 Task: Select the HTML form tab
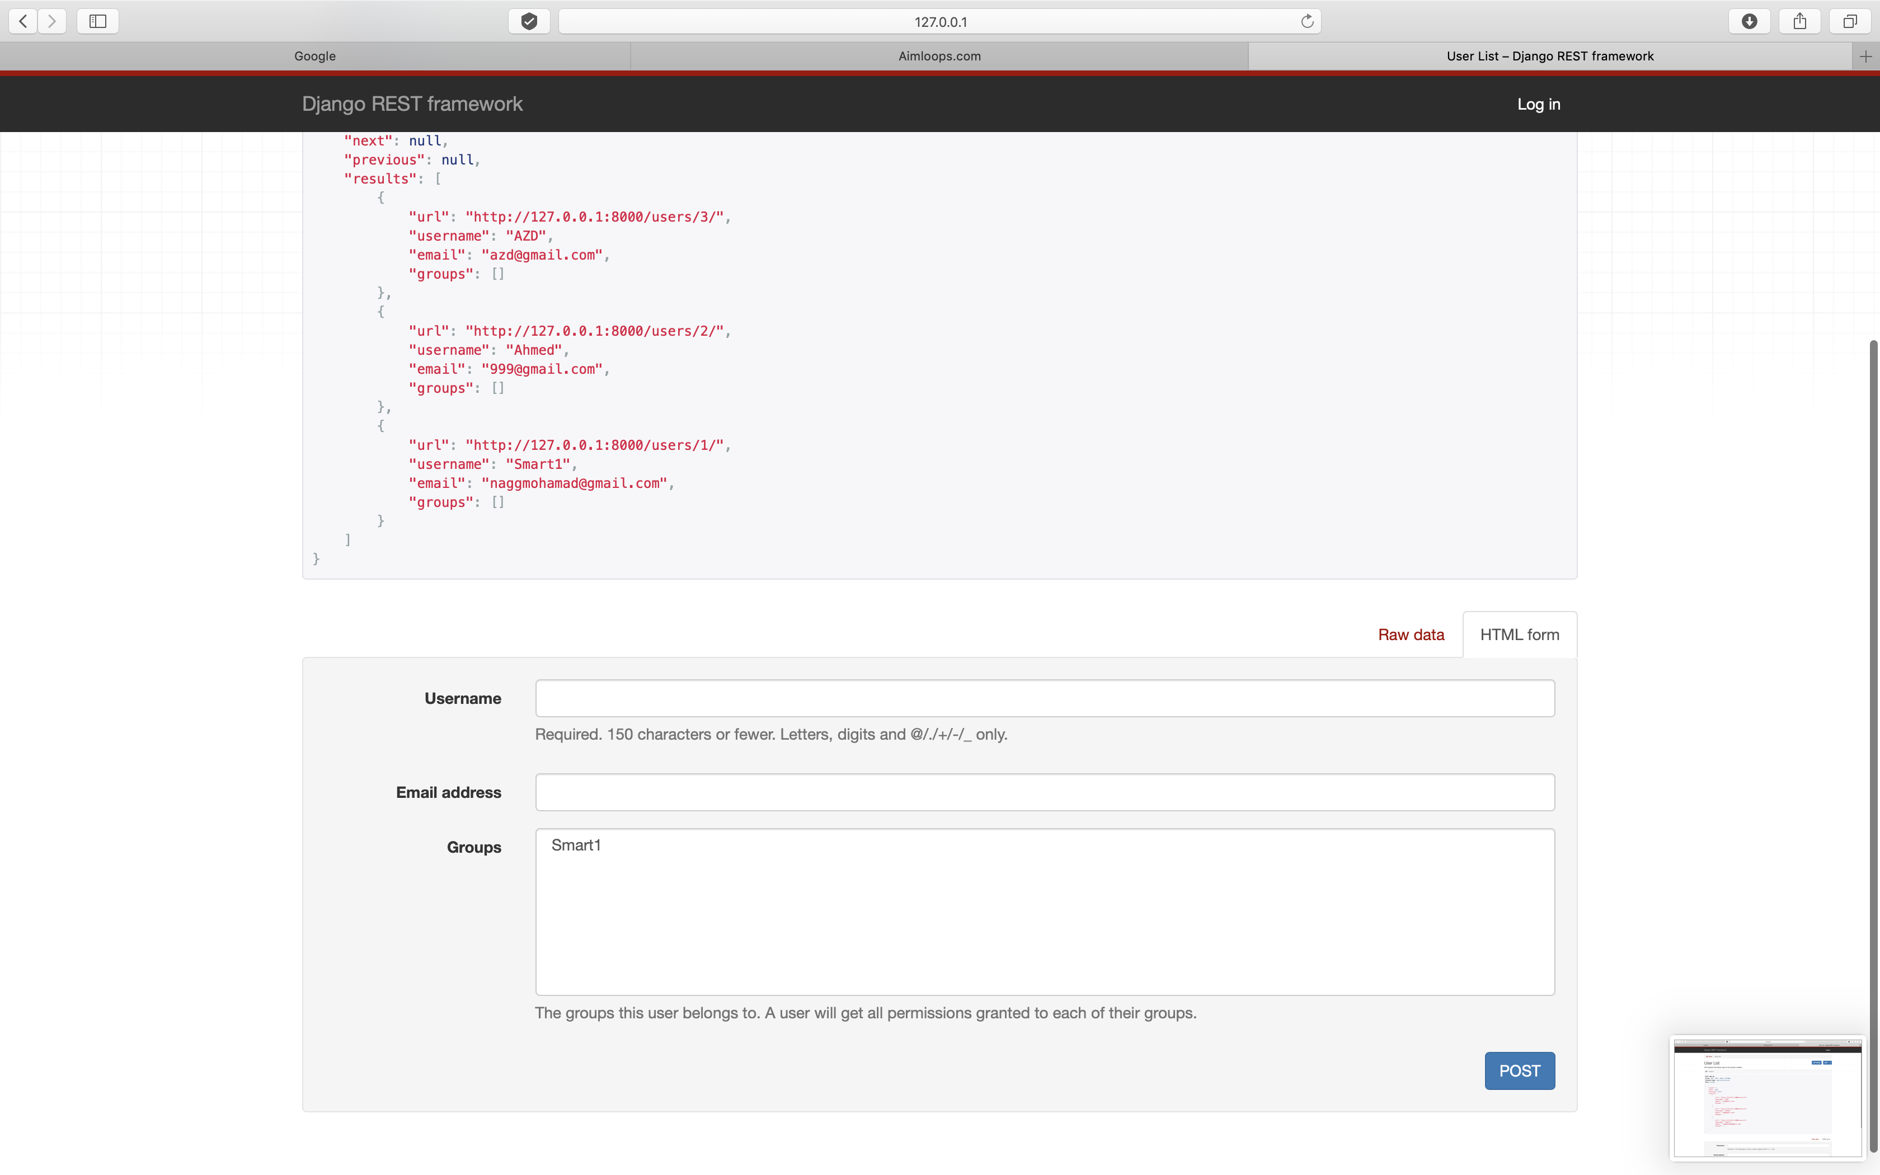tap(1520, 635)
